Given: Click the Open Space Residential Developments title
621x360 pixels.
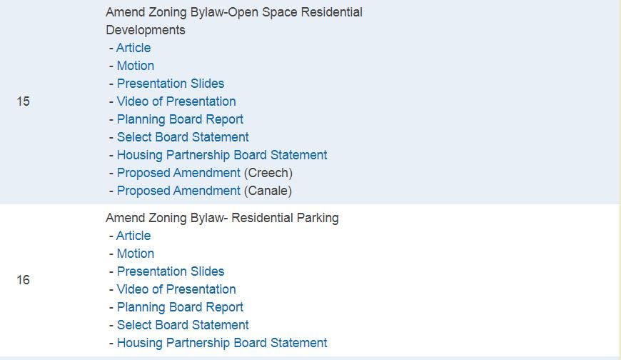Looking at the screenshot, I should (x=233, y=13).
